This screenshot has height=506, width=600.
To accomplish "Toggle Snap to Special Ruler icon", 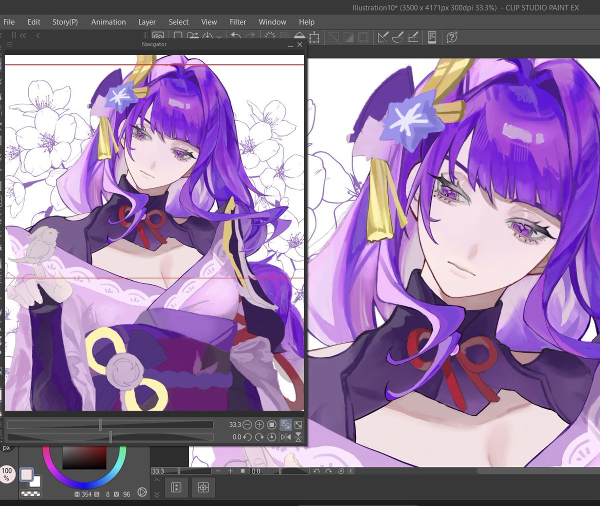I will [398, 37].
